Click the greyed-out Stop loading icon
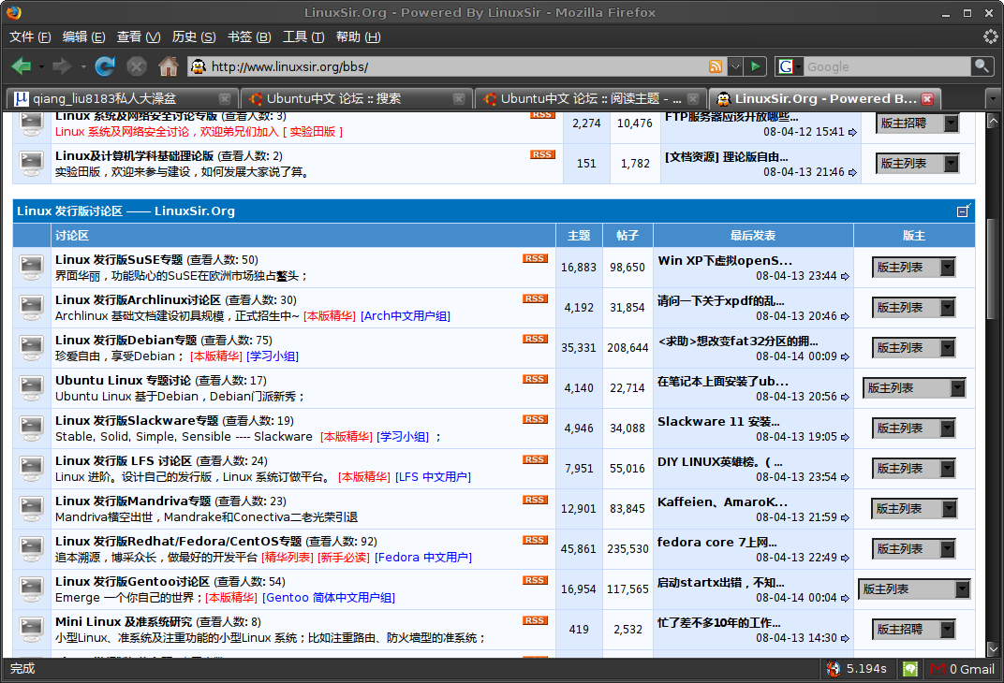1004x683 pixels. pos(137,65)
